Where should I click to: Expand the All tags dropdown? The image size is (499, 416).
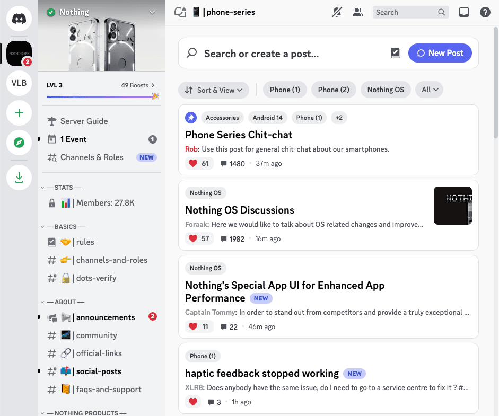click(x=429, y=90)
